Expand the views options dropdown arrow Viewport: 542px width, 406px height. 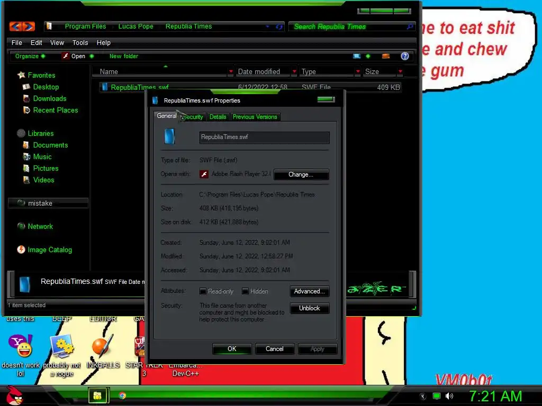pyautogui.click(x=368, y=56)
